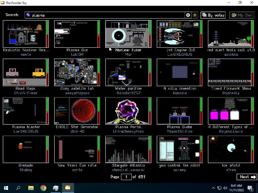Clear the search field with the X icon
258x193 pixels.
(x=188, y=15)
